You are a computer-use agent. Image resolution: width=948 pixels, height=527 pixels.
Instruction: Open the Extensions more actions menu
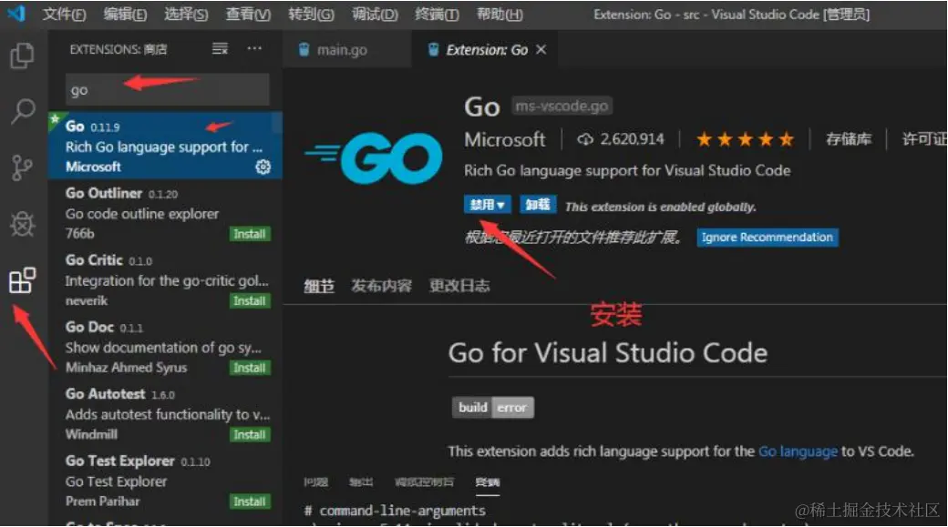254,48
